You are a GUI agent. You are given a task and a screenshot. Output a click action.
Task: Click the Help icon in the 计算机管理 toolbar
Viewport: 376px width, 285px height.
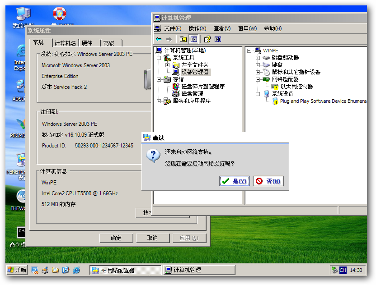click(207, 39)
